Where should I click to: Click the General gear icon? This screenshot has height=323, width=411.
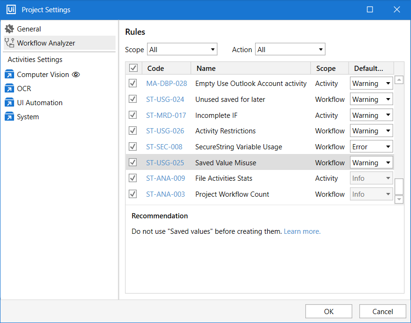[x=9, y=29]
